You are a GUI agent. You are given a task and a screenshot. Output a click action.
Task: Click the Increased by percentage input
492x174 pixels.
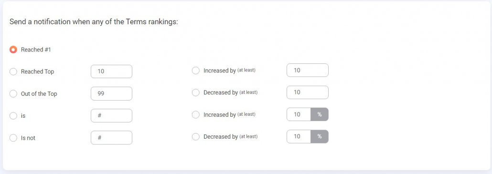pos(299,114)
